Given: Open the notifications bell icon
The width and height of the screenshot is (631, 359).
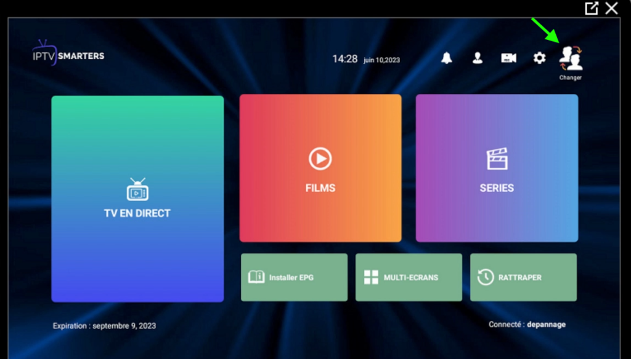Looking at the screenshot, I should click(x=447, y=58).
